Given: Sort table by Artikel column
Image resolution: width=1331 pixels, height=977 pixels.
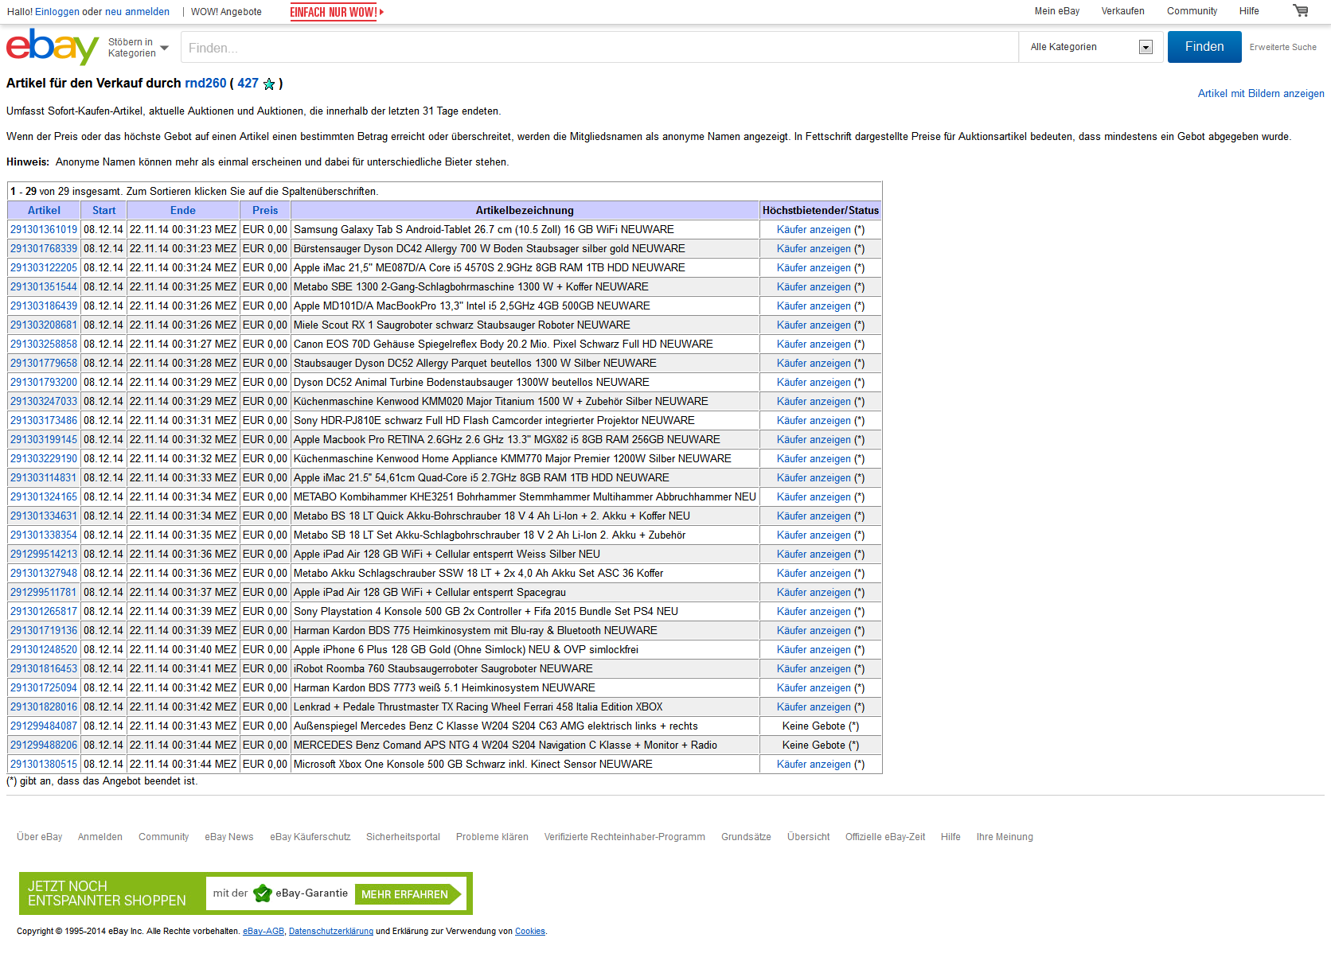Looking at the screenshot, I should [x=44, y=210].
